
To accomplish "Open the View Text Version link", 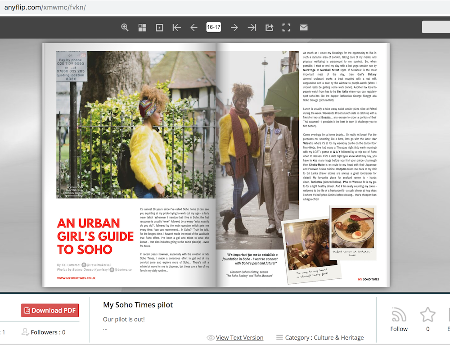I will click(239, 337).
